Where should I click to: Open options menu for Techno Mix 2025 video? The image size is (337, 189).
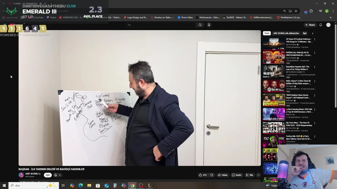[x=315, y=136]
